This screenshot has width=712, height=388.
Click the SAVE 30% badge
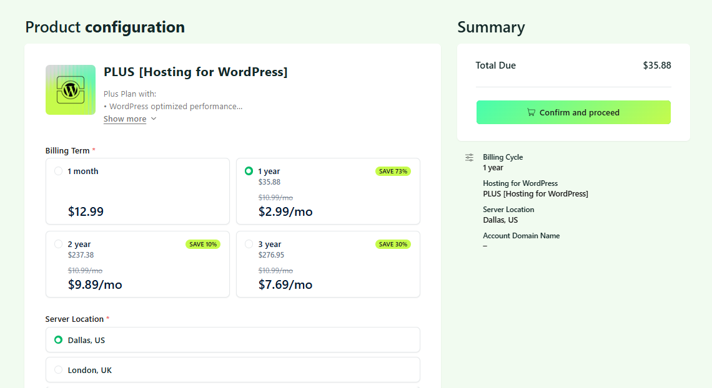[393, 245]
